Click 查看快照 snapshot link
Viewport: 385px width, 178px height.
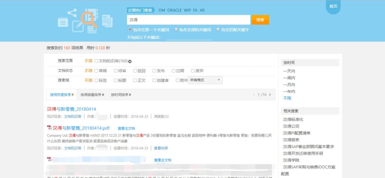(x=161, y=148)
